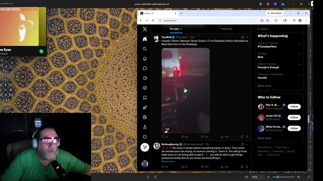Open Explore magnifier in X sidebar

coord(145,49)
